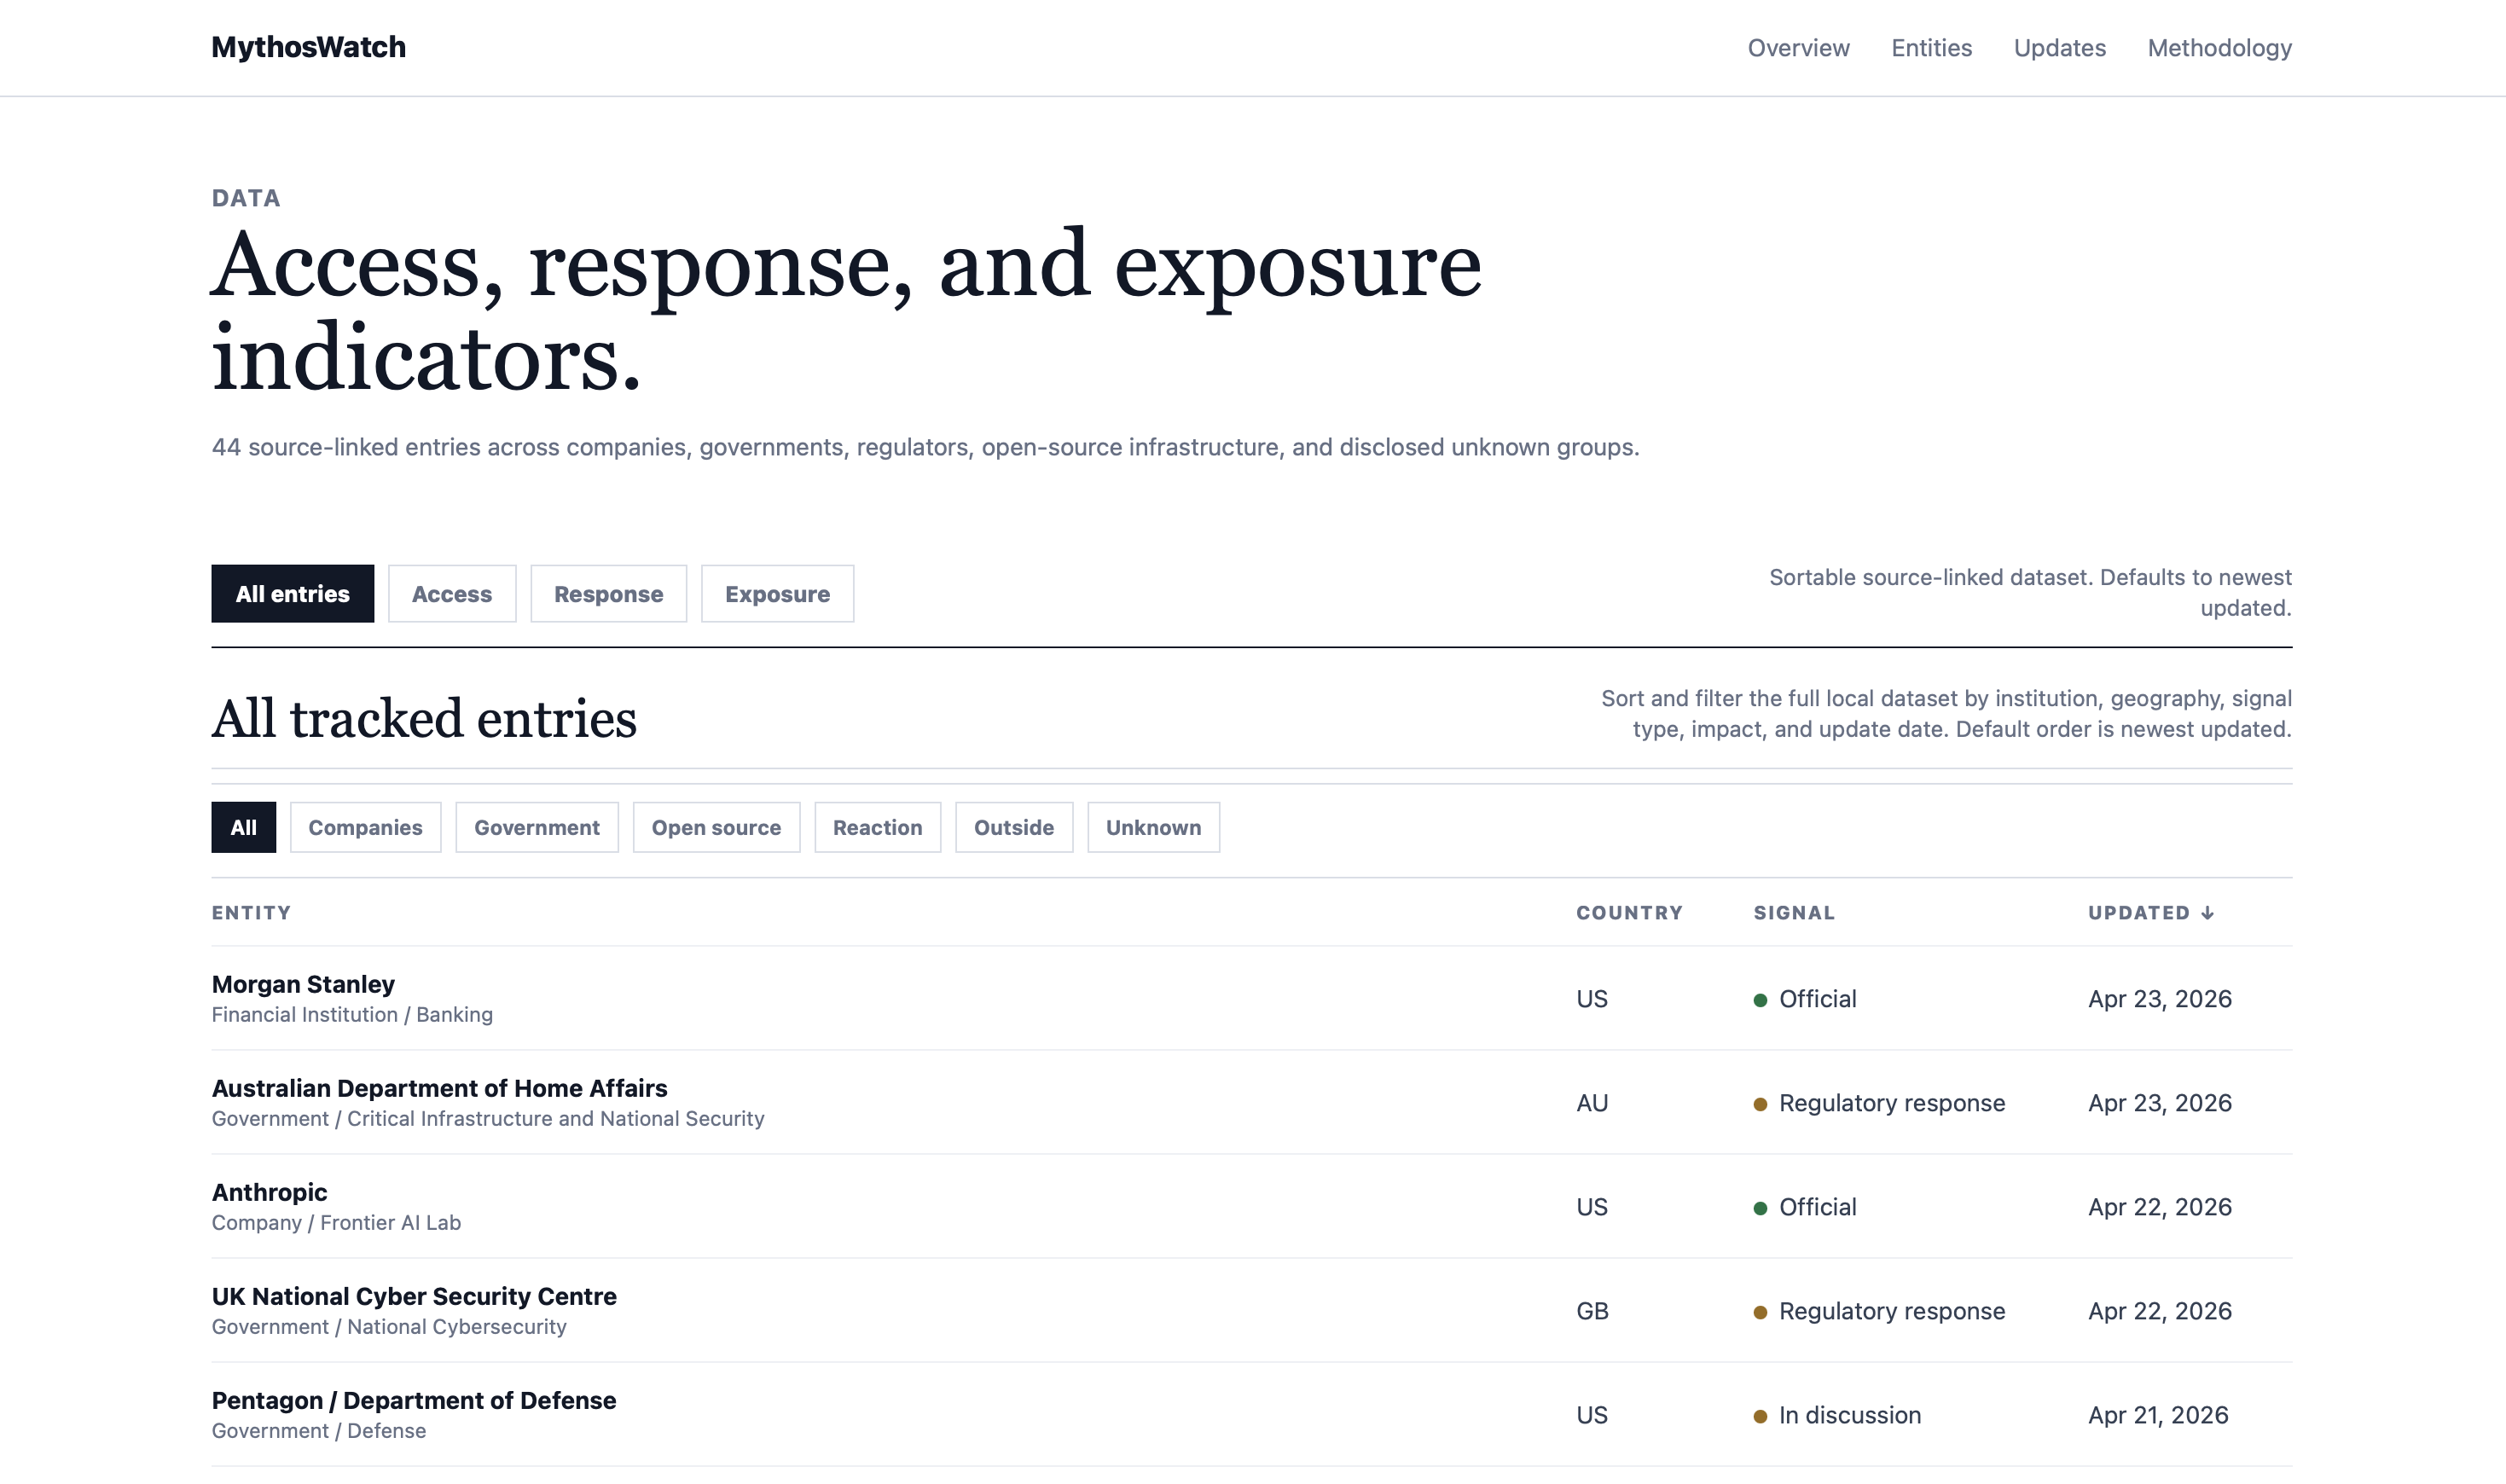Screen dimensions: 2506x1484
Task: Filter entries by Open source
Action: pos(716,827)
